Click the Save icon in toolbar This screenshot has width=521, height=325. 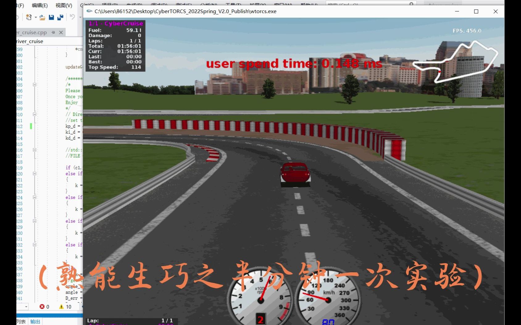tap(51, 17)
